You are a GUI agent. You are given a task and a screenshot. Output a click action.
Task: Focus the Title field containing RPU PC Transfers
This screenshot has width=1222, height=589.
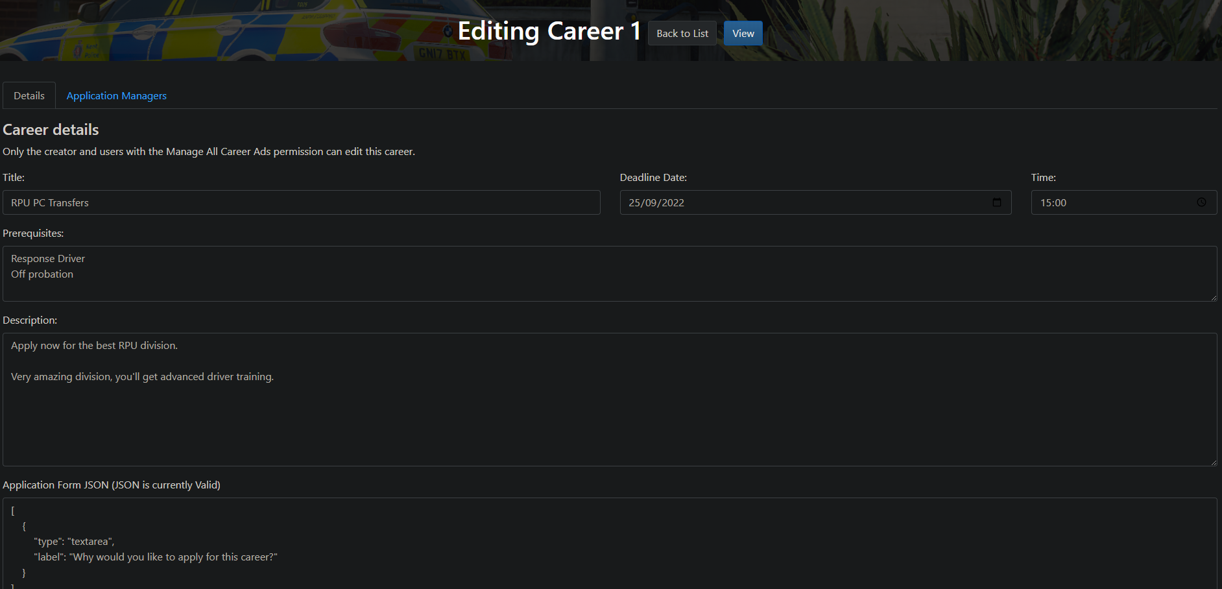301,202
